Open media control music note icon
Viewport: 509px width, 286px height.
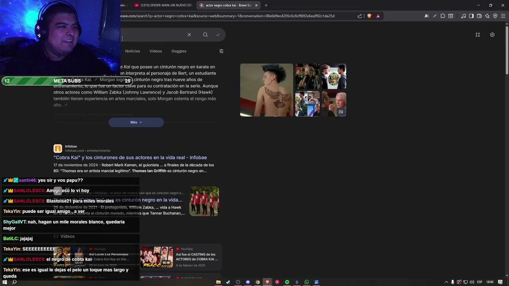tap(463, 16)
